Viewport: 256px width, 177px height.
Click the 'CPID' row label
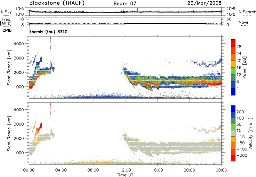pos(7,30)
